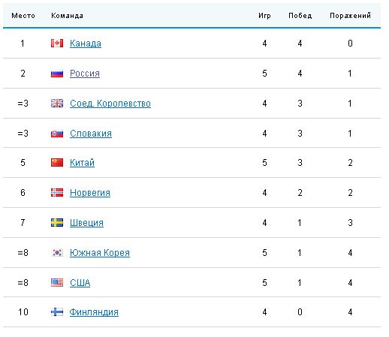The height and width of the screenshot is (337, 389).
Task: Click the United Kingdom flag icon
Action: pyautogui.click(x=57, y=104)
